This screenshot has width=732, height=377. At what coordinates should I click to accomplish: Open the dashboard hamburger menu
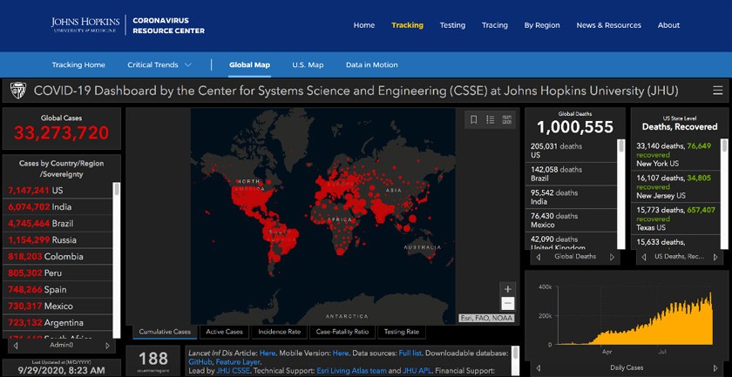(717, 91)
